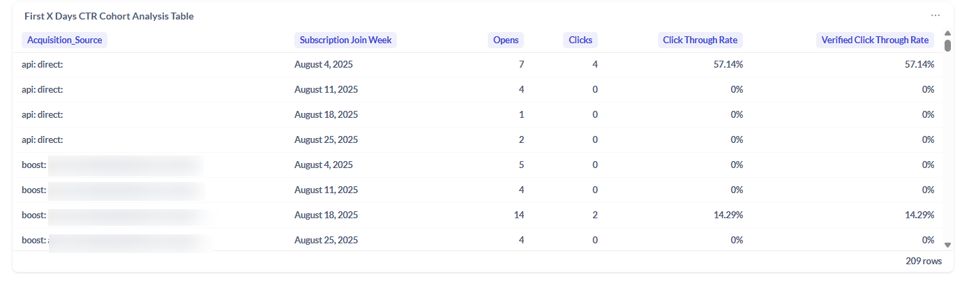Click the Opens column header
The width and height of the screenshot is (969, 281).
click(506, 40)
